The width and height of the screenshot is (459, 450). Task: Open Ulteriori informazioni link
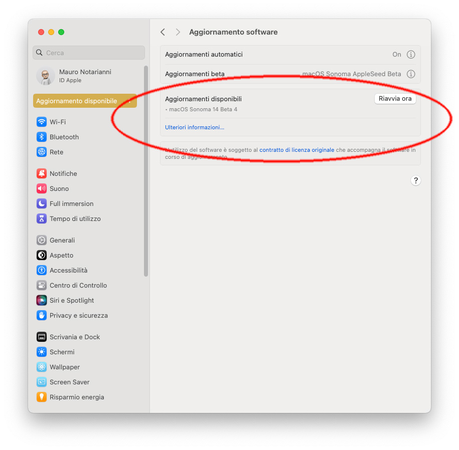tap(195, 127)
